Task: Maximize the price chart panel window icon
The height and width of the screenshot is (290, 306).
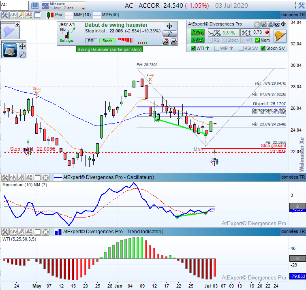Action: pyautogui.click(x=37, y=15)
